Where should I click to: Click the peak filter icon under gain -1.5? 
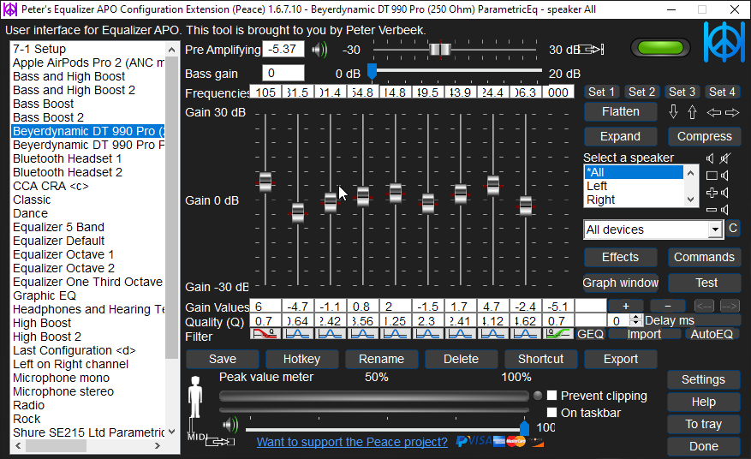pos(428,333)
